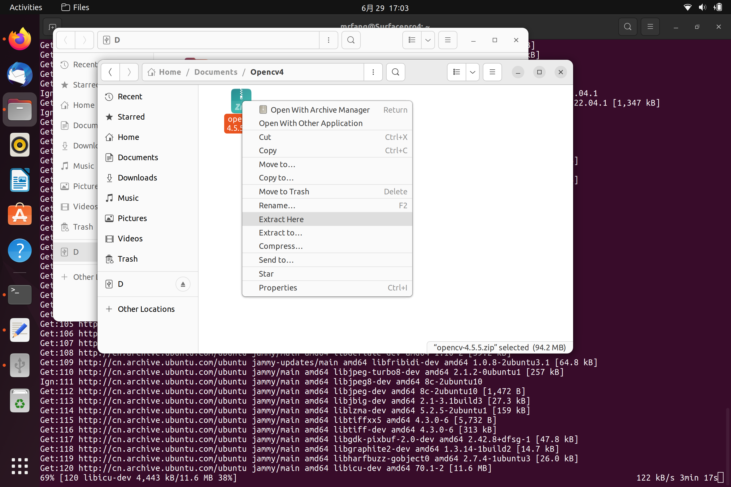
Task: Launch Firefox from the dock
Action: point(20,39)
